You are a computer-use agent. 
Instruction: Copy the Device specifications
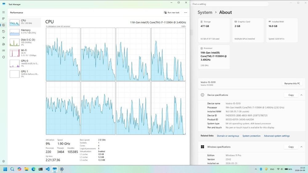(291, 95)
